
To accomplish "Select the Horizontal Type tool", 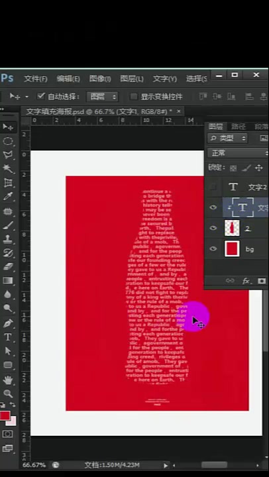I will (7, 337).
